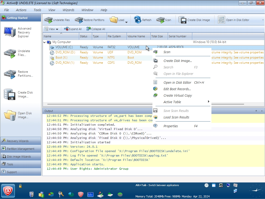This screenshot has width=265, height=199.
Task: Open Disk Image from the sidebar
Action: pyautogui.click(x=18, y=115)
